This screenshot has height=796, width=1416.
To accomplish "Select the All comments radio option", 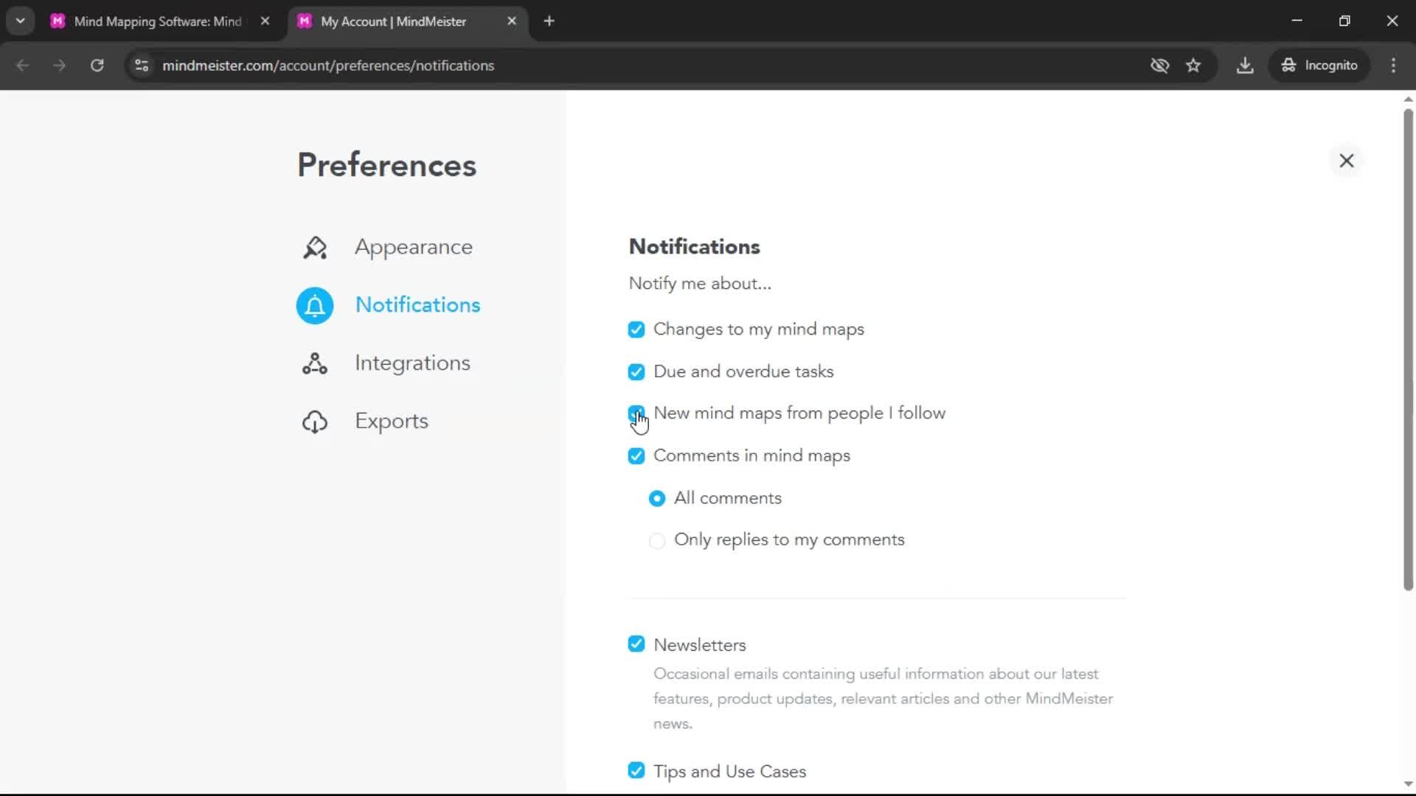I will point(657,499).
